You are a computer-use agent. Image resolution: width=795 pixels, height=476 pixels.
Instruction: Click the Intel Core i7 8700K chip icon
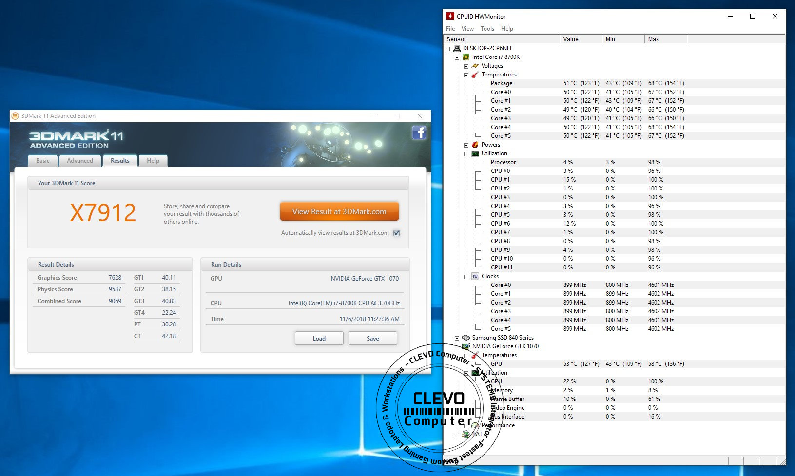[x=466, y=57]
